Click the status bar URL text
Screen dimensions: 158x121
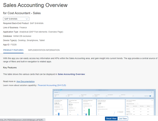[22, 120]
